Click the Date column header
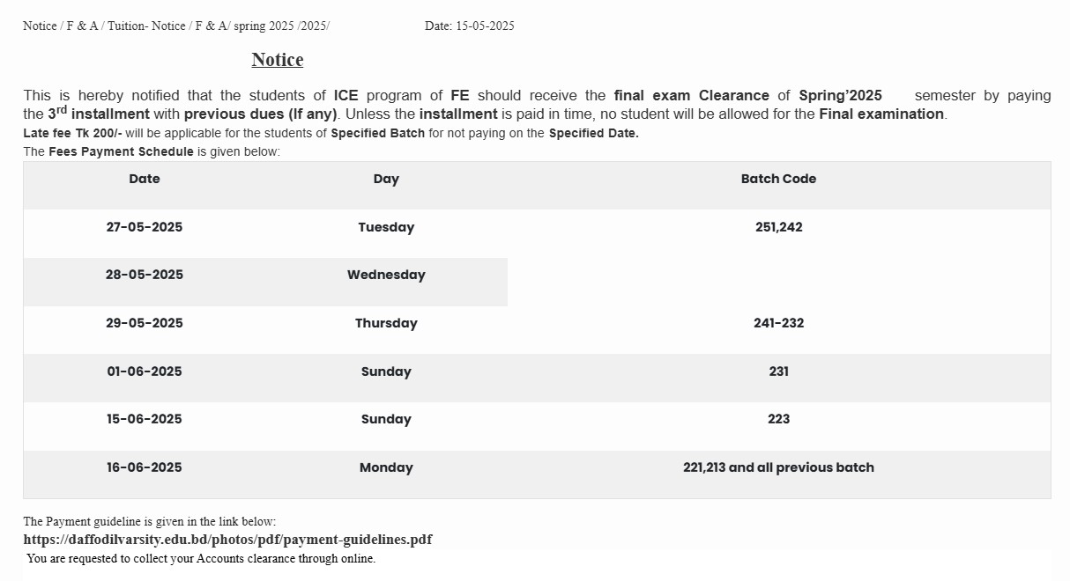Screen dimensions: 1070x581 [x=145, y=179]
